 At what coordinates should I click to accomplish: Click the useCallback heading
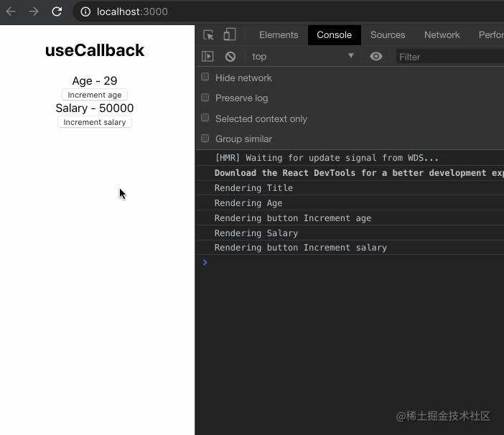pyautogui.click(x=95, y=50)
